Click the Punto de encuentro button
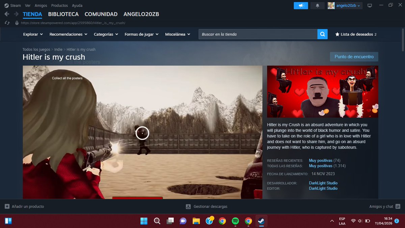Viewport: 405px width, 228px height. point(354,57)
